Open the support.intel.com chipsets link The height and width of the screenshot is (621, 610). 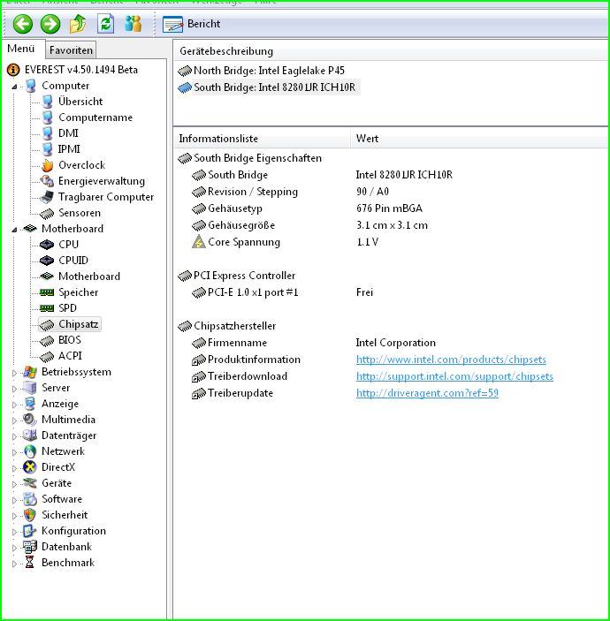[x=454, y=376]
